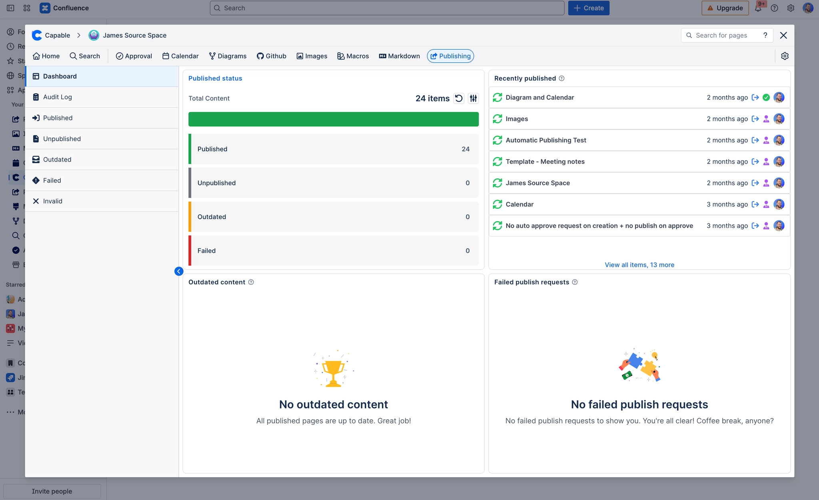819x500 pixels.
Task: Click the green approved check on Diagram and Calendar
Action: tap(766, 97)
